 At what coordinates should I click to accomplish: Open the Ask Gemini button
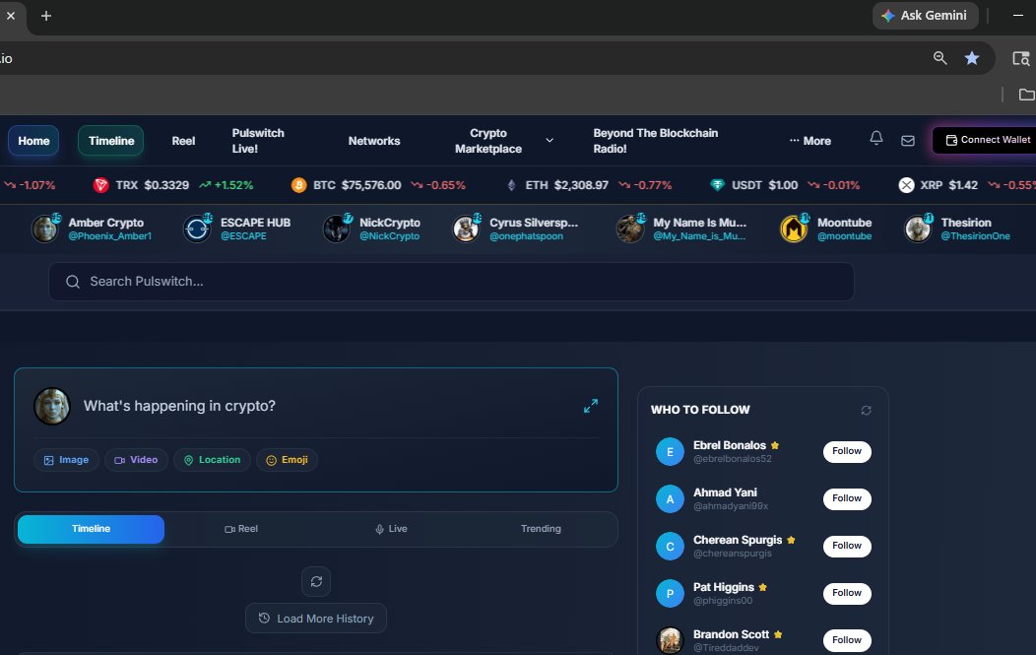point(925,15)
